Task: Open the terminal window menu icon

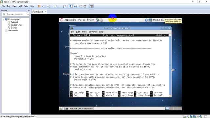Action: tap(72, 28)
